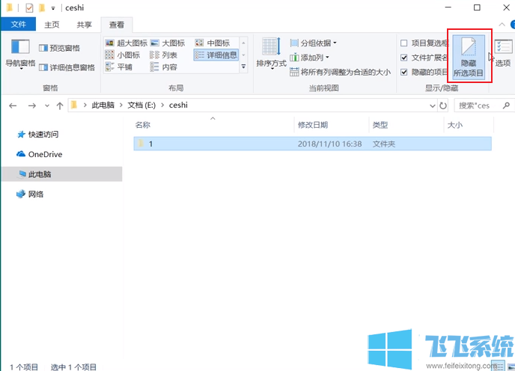Expand the layout gallery more arrow
Image resolution: width=515 pixels, height=371 pixels.
tap(243, 67)
